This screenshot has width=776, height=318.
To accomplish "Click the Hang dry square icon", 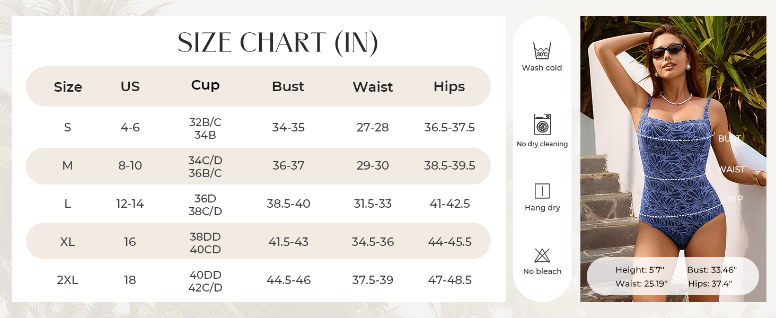I will [x=542, y=191].
